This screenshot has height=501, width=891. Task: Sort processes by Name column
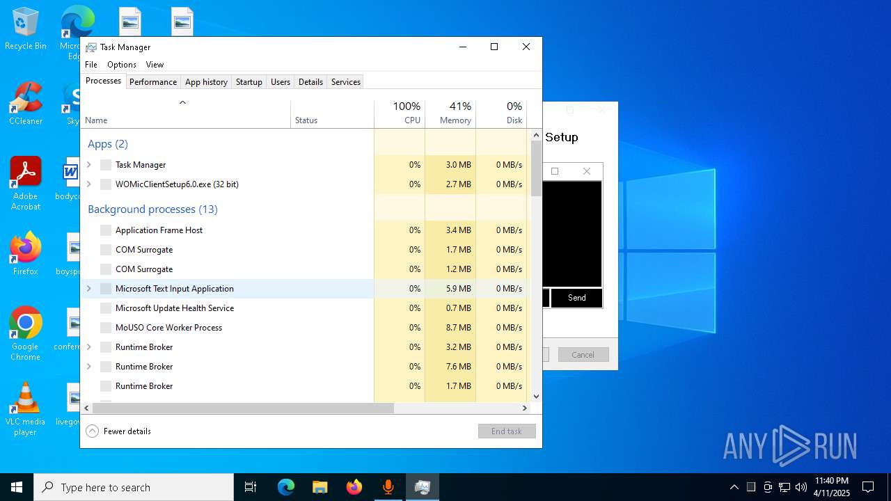(x=186, y=114)
